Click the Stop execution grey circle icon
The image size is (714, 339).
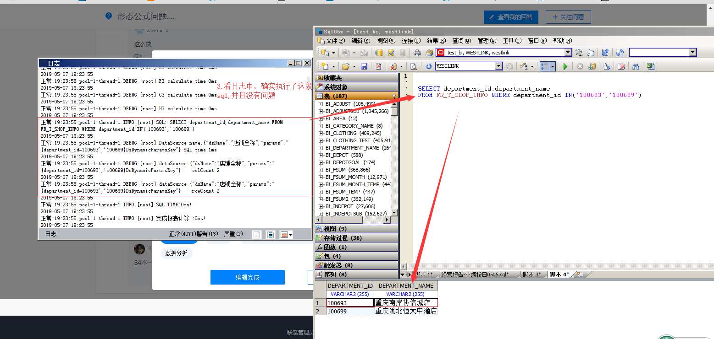point(580,66)
